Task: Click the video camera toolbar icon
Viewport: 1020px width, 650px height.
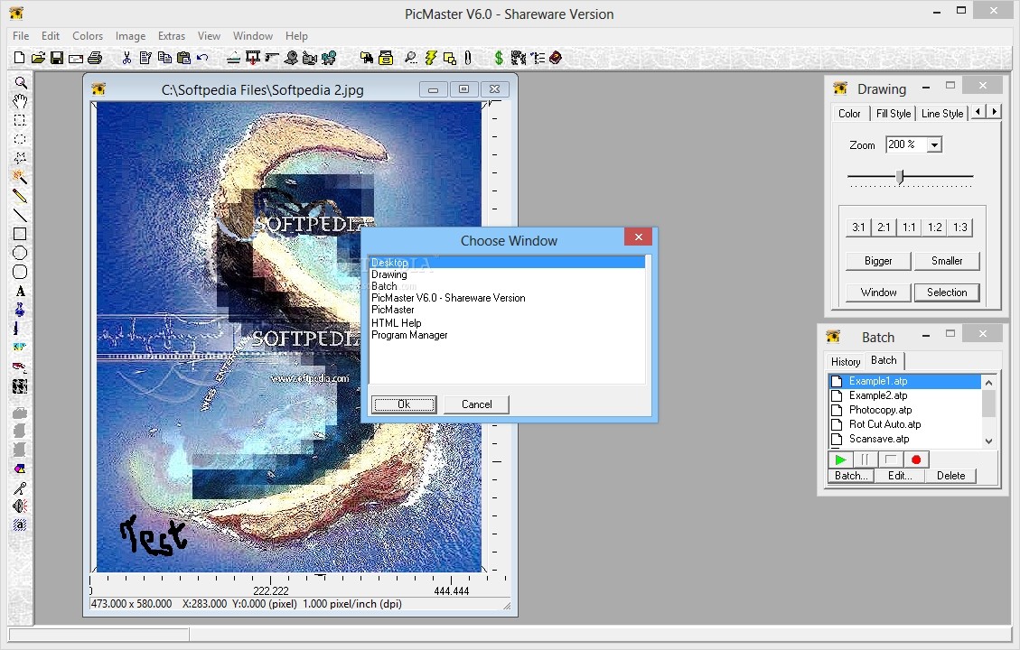Action: (x=310, y=58)
